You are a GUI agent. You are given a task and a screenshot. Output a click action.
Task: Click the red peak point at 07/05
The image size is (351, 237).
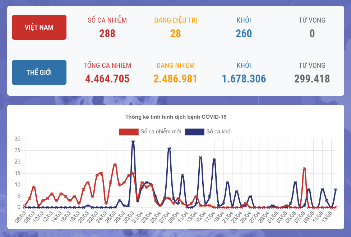pyautogui.click(x=304, y=169)
